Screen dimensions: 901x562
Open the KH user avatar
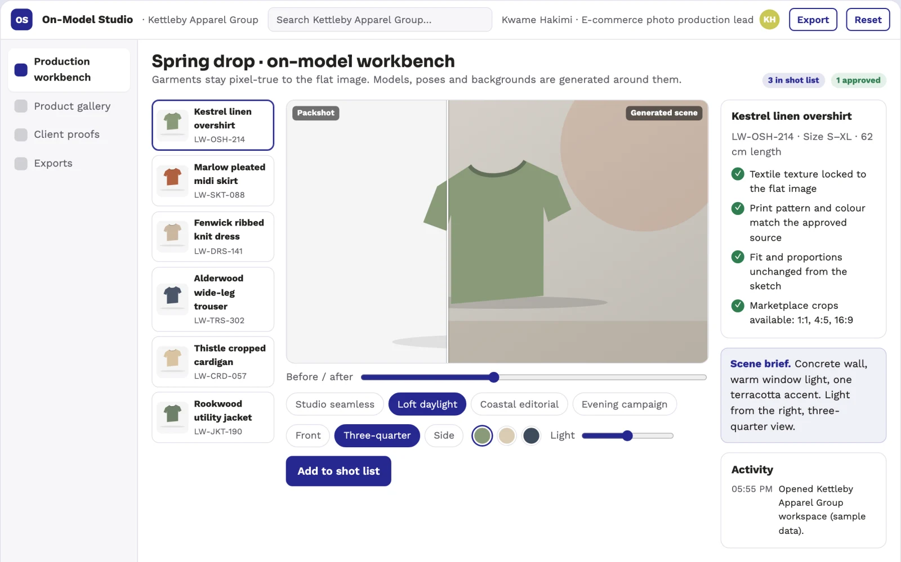[769, 20]
